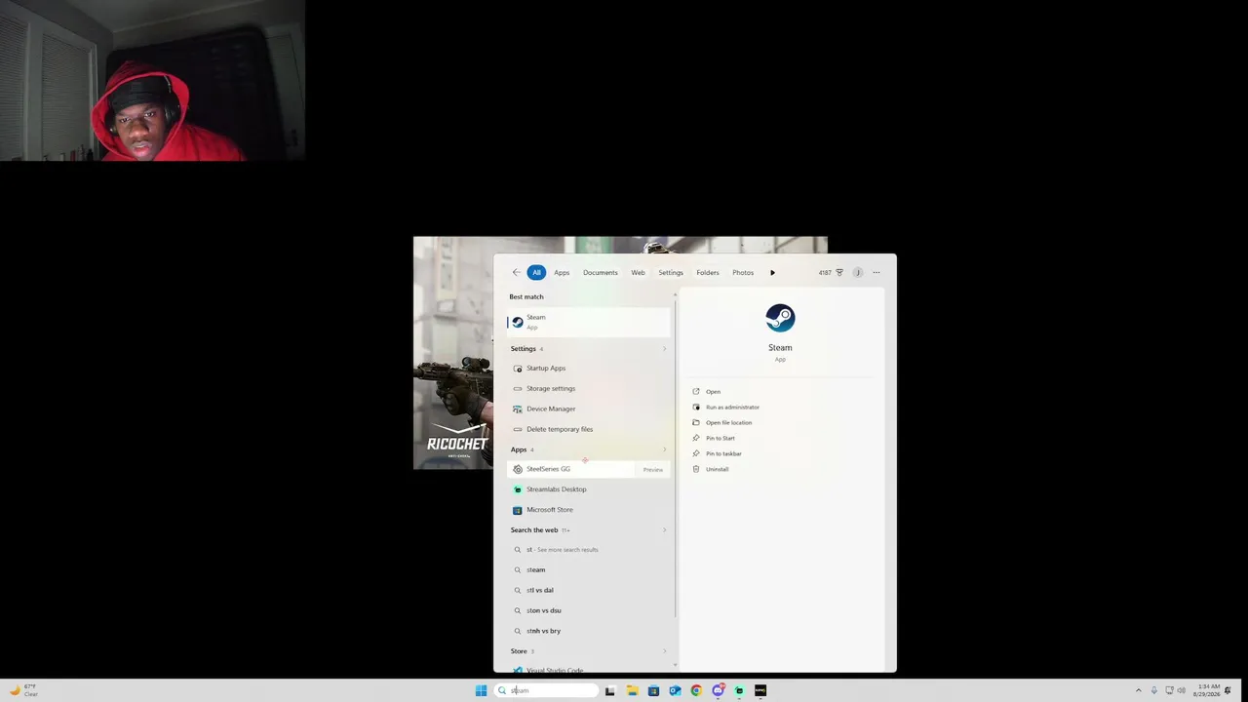Run Steam as administrator
The image size is (1248, 702).
coord(732,408)
